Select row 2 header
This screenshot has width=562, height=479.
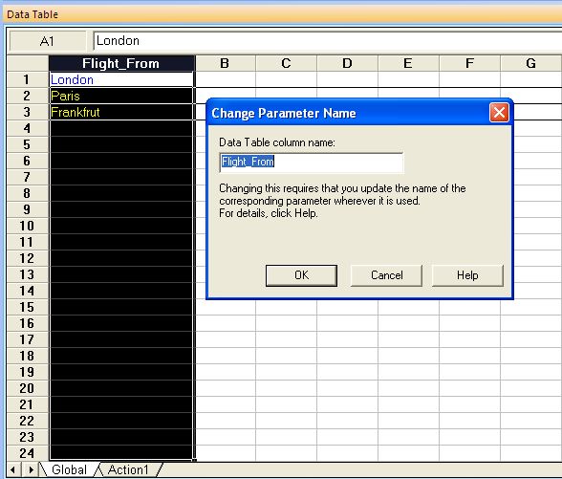[27, 96]
